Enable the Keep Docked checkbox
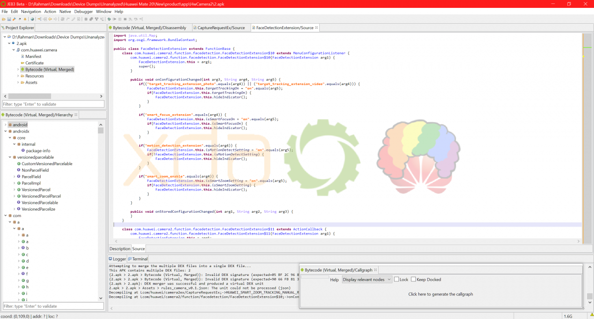 pos(413,279)
